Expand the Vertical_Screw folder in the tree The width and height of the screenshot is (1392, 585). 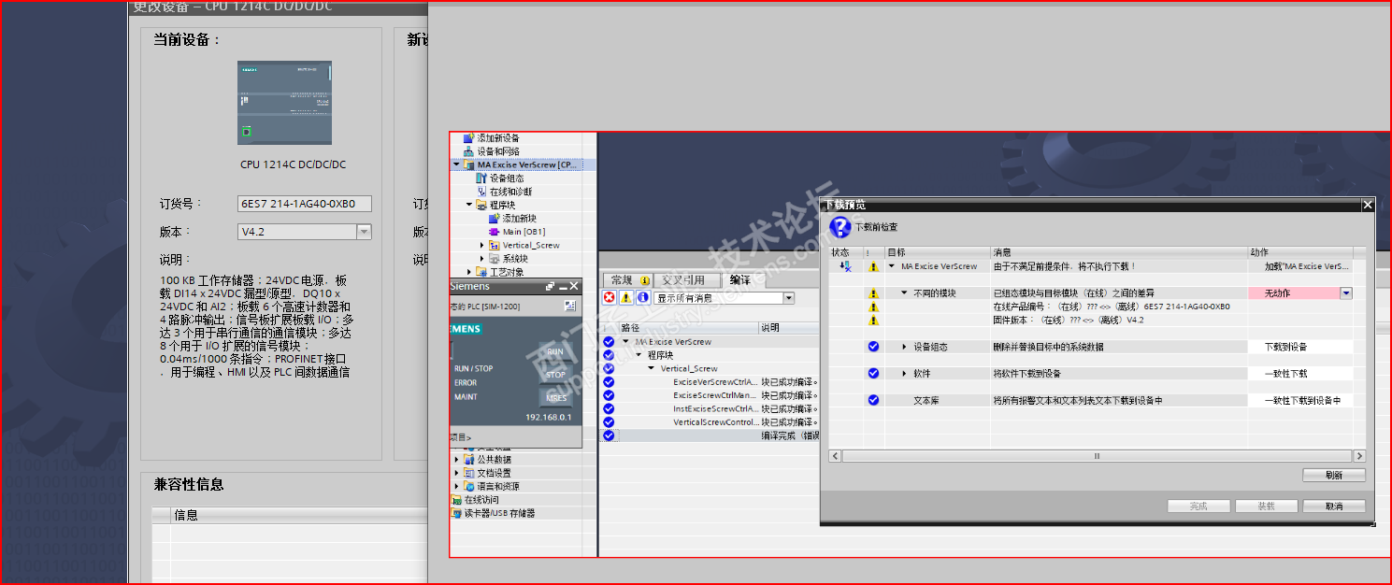pos(482,246)
